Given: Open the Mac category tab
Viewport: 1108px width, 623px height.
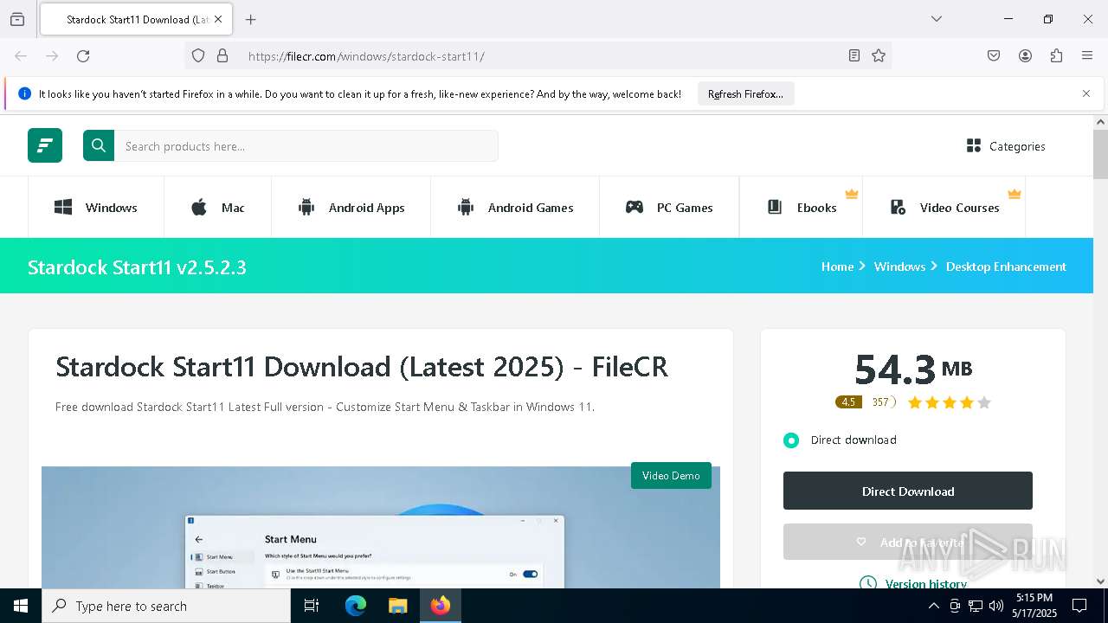Looking at the screenshot, I should (x=218, y=208).
